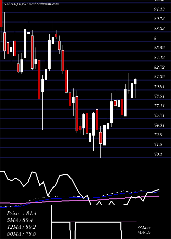This screenshot has height=239, width=171.
Task: Click the Price : 81.4 readout
Action: tap(22, 213)
